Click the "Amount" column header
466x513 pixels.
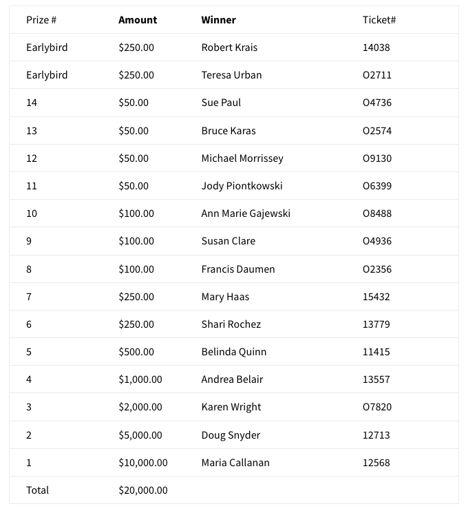click(138, 20)
